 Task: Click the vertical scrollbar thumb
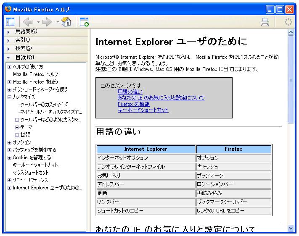coord(291,80)
